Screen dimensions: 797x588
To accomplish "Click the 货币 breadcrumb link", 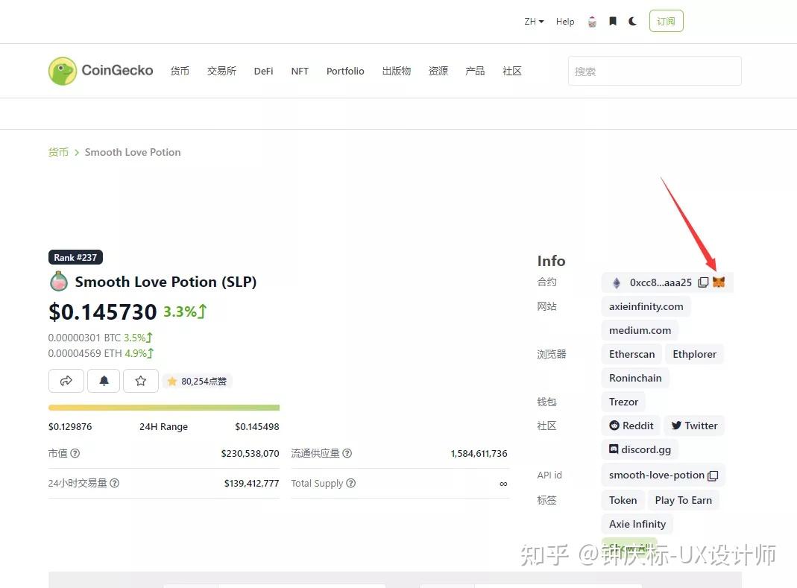I will (x=58, y=152).
